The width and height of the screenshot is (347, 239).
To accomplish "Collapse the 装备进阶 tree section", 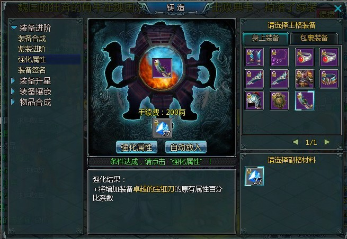I will (x=14, y=28).
